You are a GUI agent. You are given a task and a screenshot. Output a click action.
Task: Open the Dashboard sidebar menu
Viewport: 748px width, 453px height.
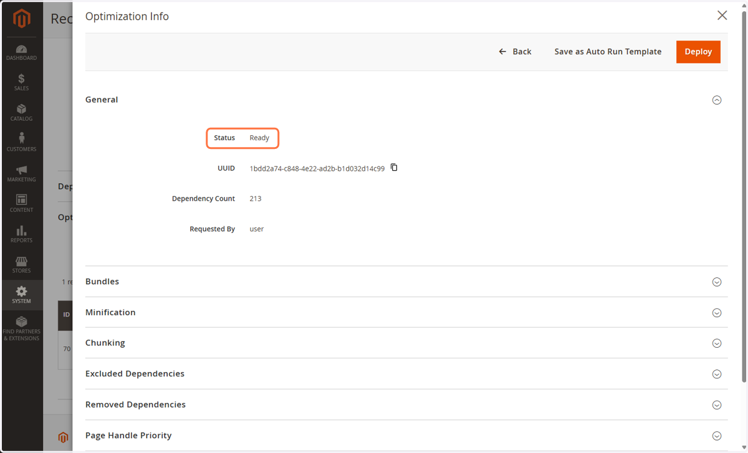click(x=21, y=52)
